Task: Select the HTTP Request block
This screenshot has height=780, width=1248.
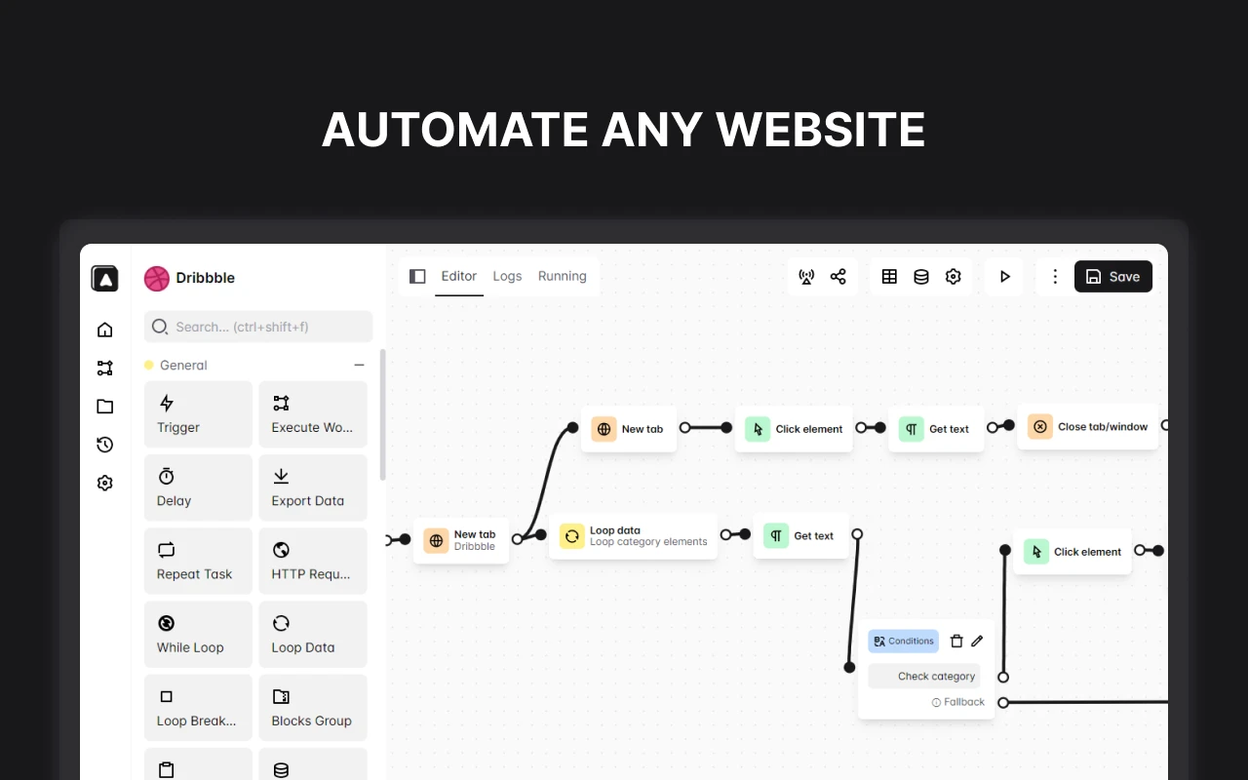Action: point(313,561)
